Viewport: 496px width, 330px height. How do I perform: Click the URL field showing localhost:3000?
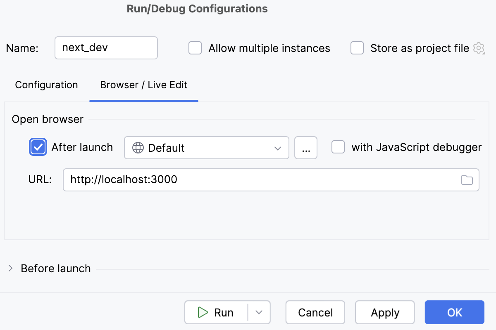point(248,179)
